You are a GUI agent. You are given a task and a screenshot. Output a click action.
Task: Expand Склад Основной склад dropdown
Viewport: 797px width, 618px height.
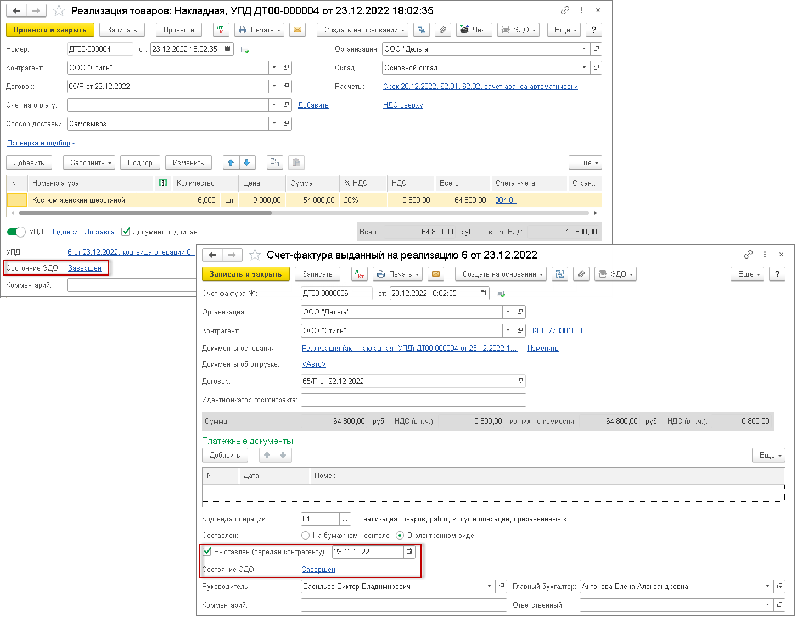[x=585, y=68]
